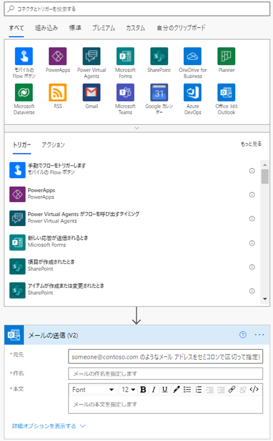Show info for アイテムが作成または変更されたとき trigger
The height and width of the screenshot is (441, 273).
tap(252, 291)
